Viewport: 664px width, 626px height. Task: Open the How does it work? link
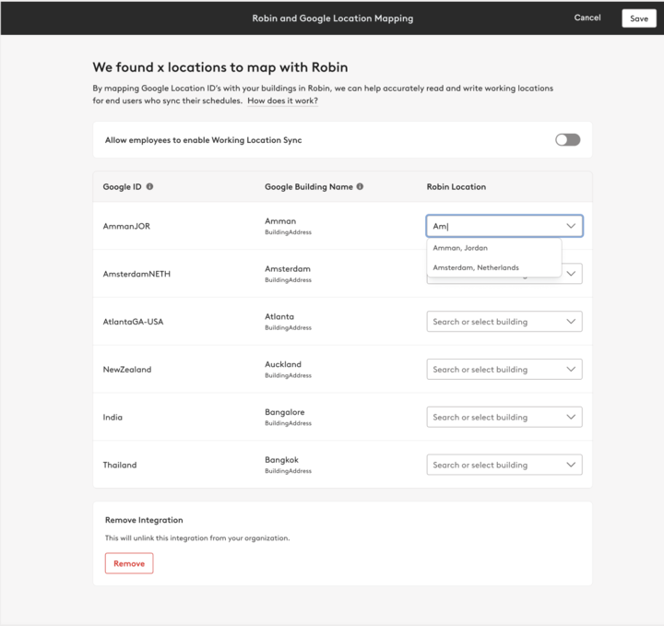(282, 100)
